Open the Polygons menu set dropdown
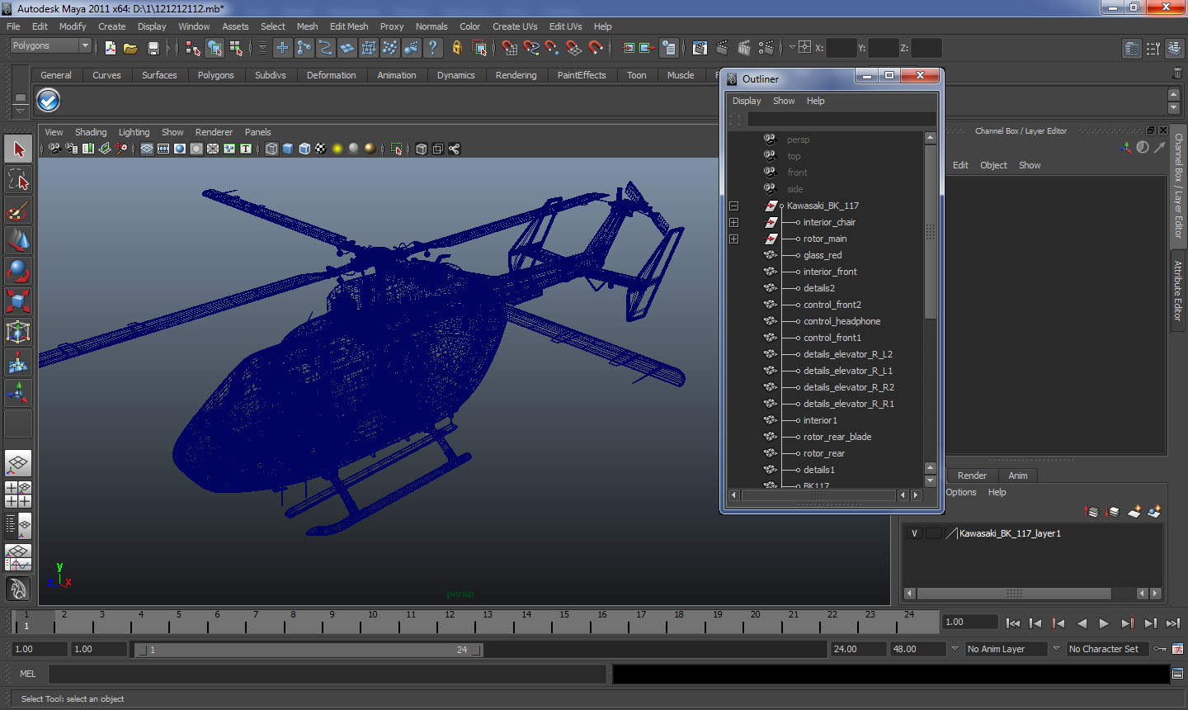This screenshot has height=710, width=1188. coord(49,45)
